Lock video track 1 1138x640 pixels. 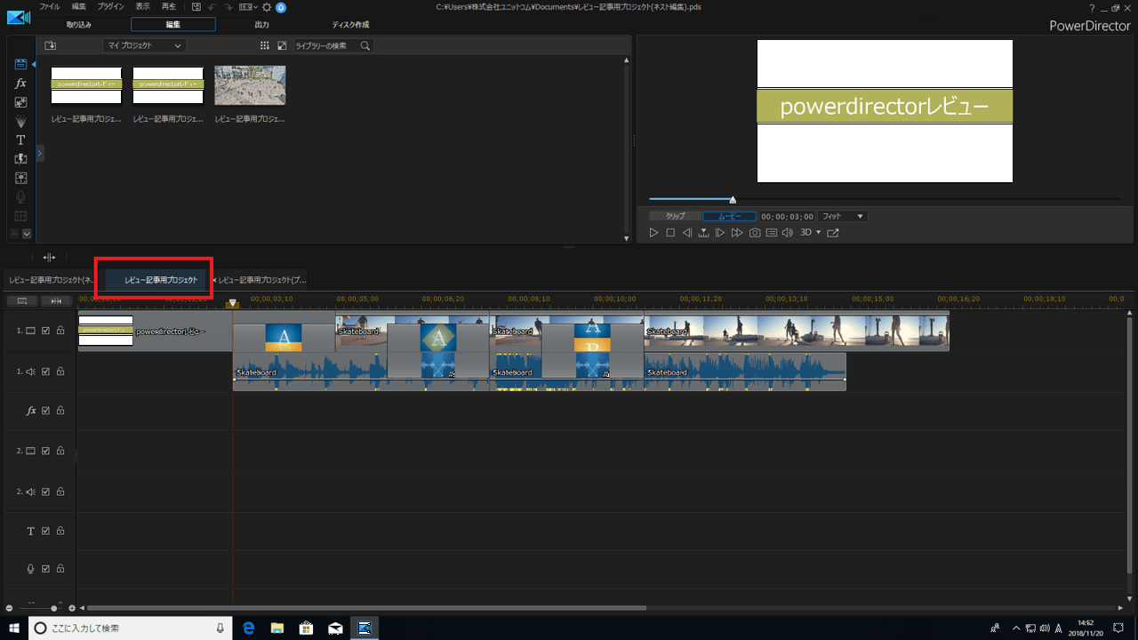60,331
